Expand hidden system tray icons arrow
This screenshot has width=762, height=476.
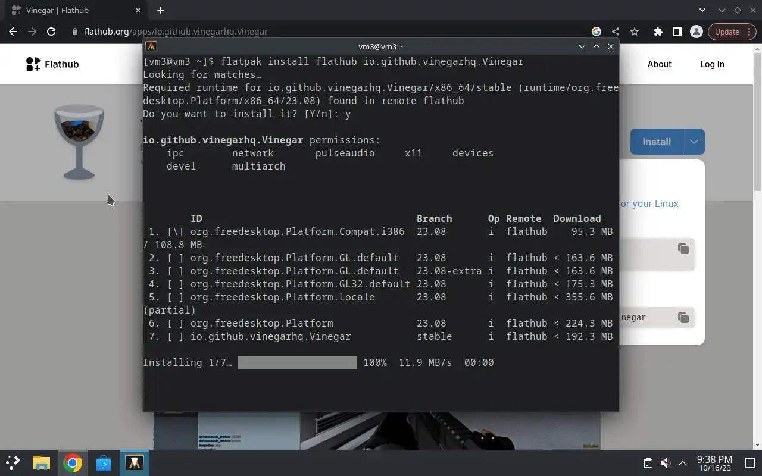[683, 462]
